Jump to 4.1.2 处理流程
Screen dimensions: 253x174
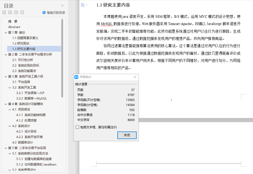[26, 120]
